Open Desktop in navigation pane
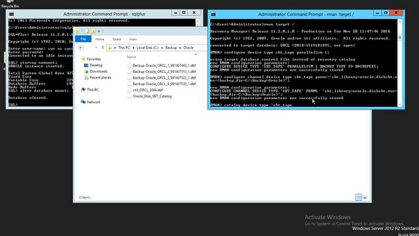Viewport: 419px width, 236px height. [96, 66]
